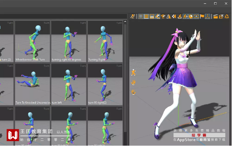The height and width of the screenshot is (146, 232).
Task: Toggle the camera focus frame icon
Action: pos(196,16)
